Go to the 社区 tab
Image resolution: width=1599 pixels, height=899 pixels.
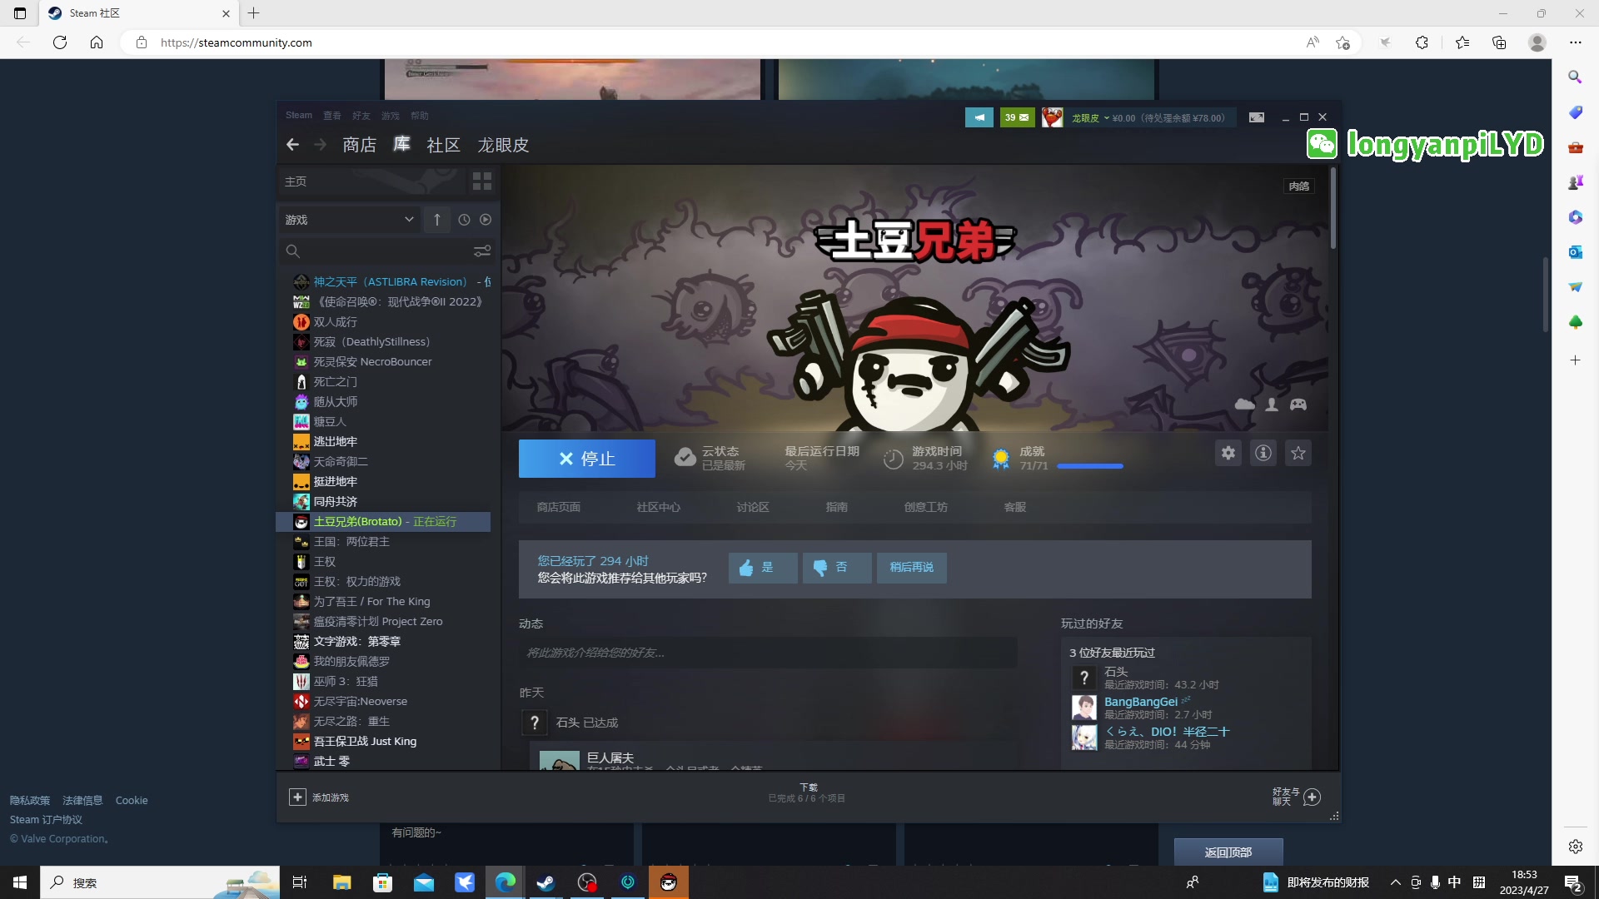point(444,145)
